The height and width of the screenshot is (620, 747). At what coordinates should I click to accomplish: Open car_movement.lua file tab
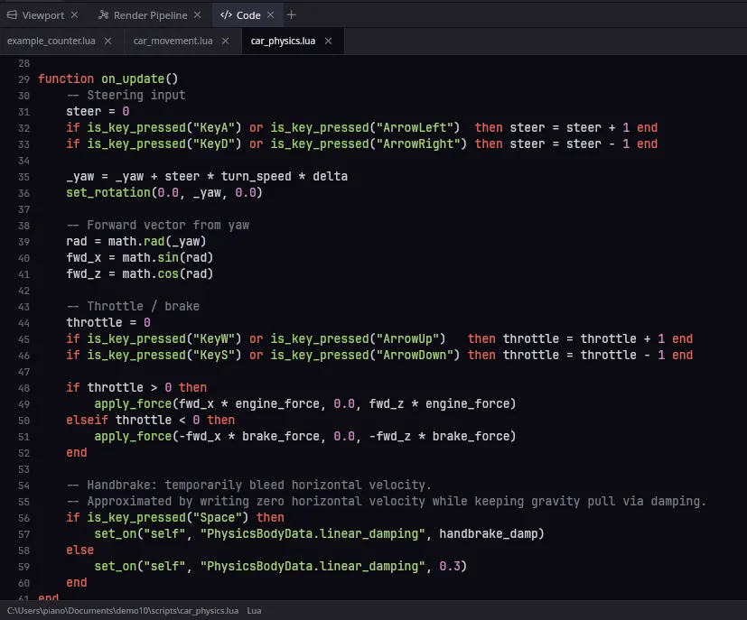pyautogui.click(x=173, y=41)
